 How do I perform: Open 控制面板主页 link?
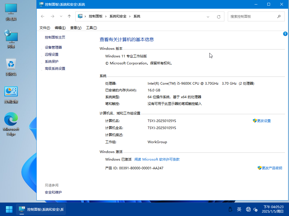(55, 37)
